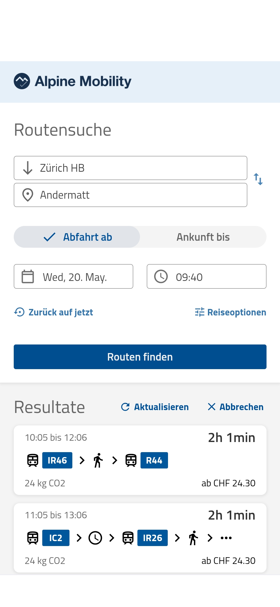Click the down arrow icon beside Zürich HB
This screenshot has height=607, width=280.
click(x=28, y=168)
